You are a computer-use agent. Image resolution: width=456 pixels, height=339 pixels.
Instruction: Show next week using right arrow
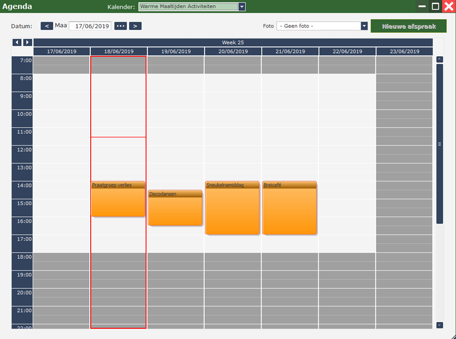[27, 43]
